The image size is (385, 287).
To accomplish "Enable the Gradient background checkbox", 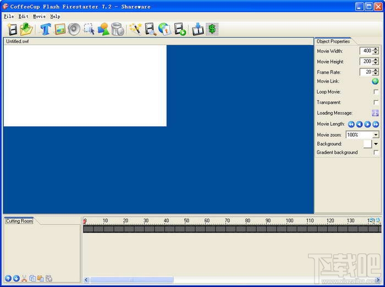I will tap(376, 152).
